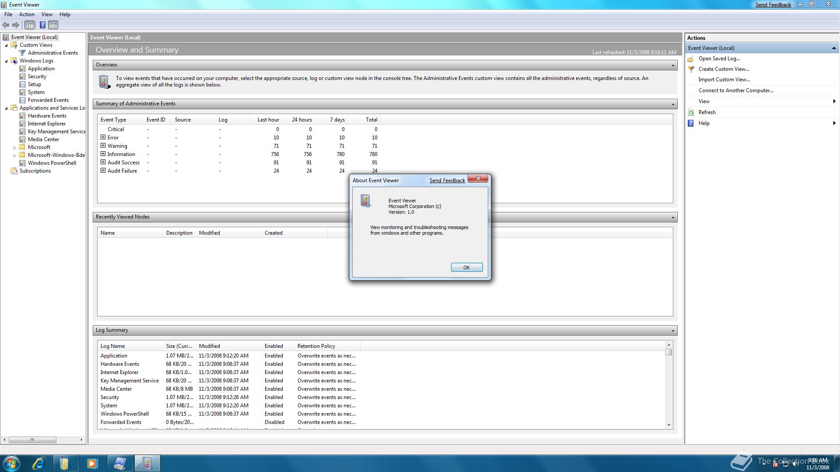This screenshot has width=840, height=472.
Task: Expand the Warning event type row
Action: 103,146
